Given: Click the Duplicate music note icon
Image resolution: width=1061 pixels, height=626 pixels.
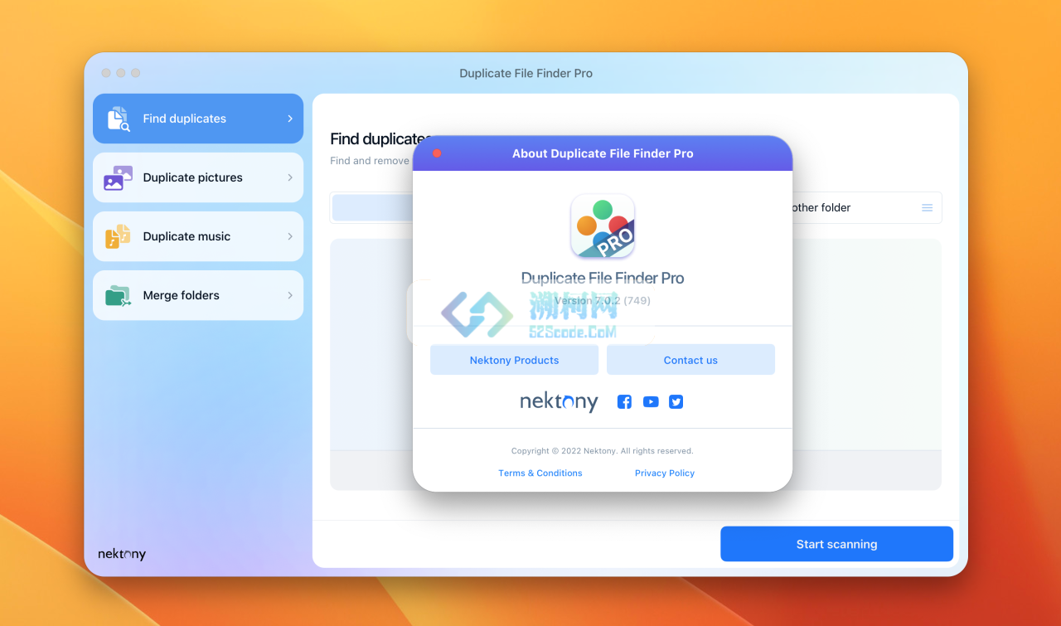Looking at the screenshot, I should point(119,236).
